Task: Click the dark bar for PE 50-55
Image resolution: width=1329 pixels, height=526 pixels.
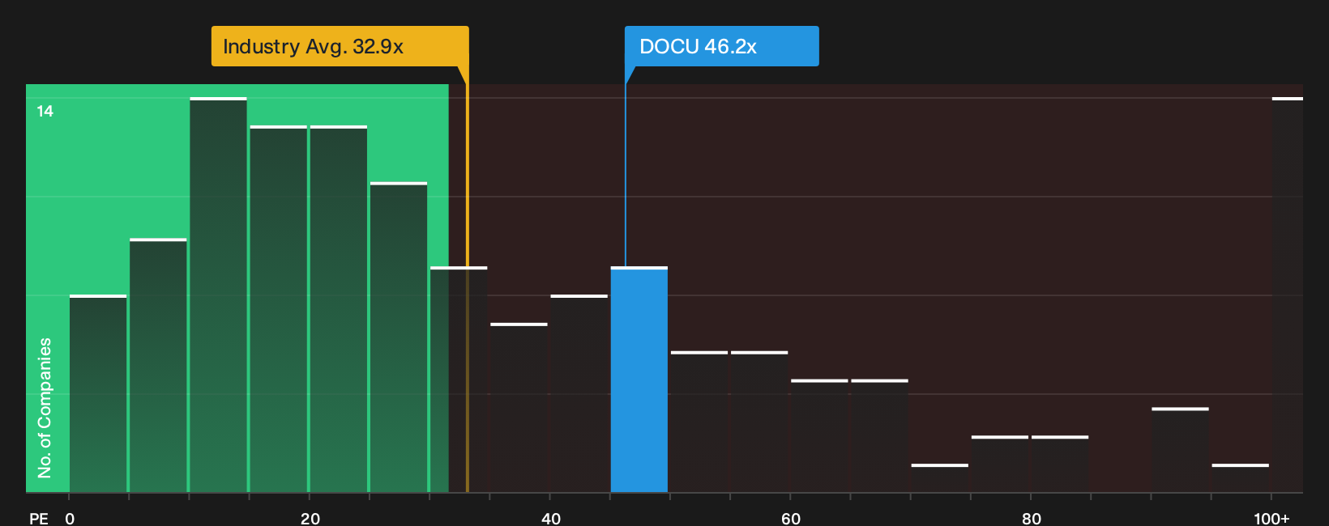Action: click(x=699, y=422)
